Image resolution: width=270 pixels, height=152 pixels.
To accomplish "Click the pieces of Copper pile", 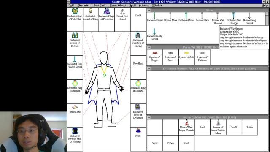I will coord(155,57).
